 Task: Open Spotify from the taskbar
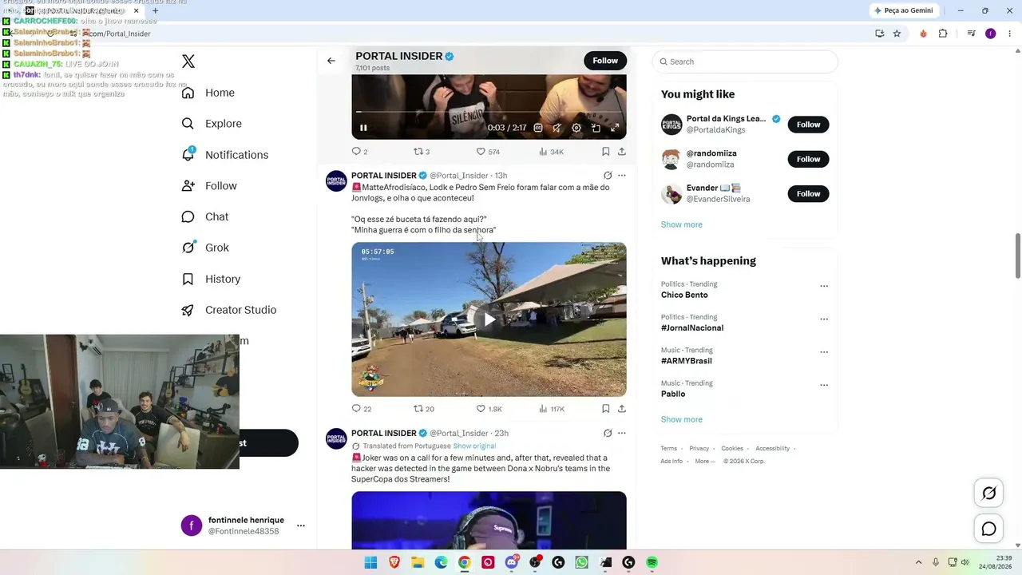652,563
